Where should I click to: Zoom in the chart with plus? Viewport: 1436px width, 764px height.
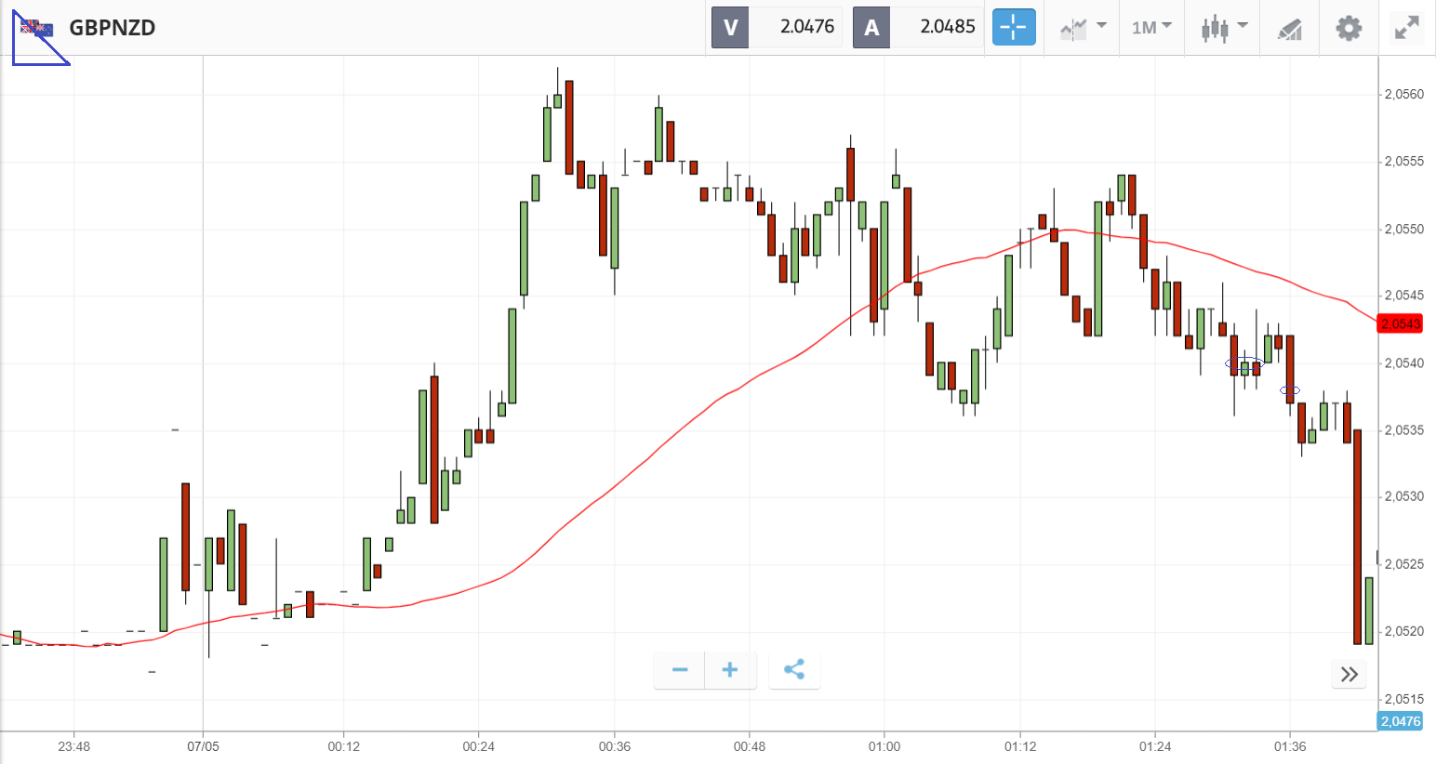tap(730, 670)
